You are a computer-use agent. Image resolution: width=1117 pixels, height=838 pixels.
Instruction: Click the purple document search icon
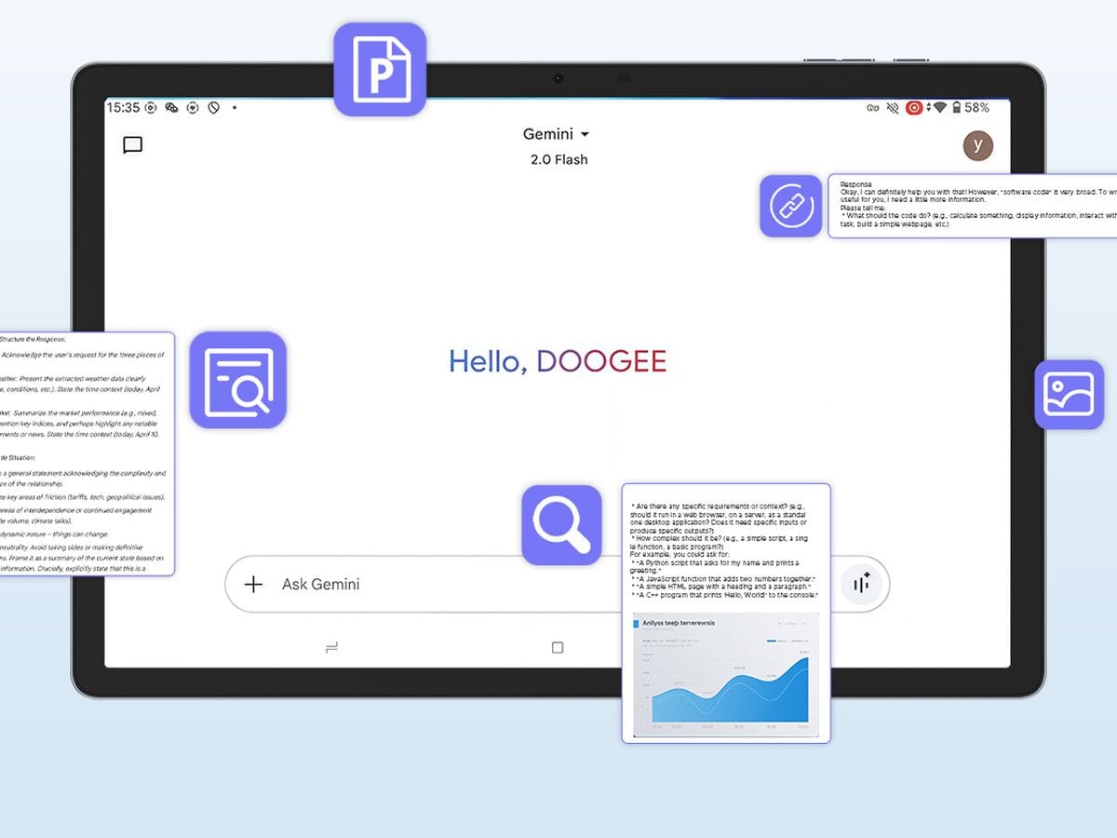click(238, 380)
